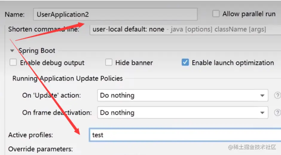Open help for On 'Update' action
Image resolution: width=281 pixels, height=155 pixels.
tap(277, 96)
